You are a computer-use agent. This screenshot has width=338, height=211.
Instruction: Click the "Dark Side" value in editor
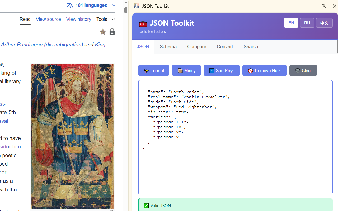point(182,102)
